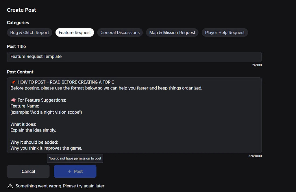
Task: Click the Categories section label
Action: (18, 22)
